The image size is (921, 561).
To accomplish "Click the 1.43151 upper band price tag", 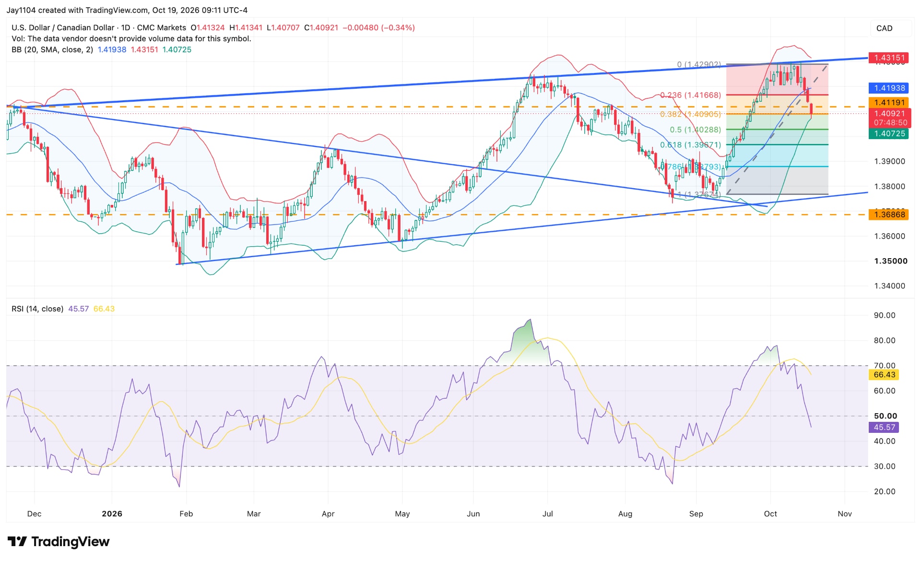I will click(x=889, y=58).
